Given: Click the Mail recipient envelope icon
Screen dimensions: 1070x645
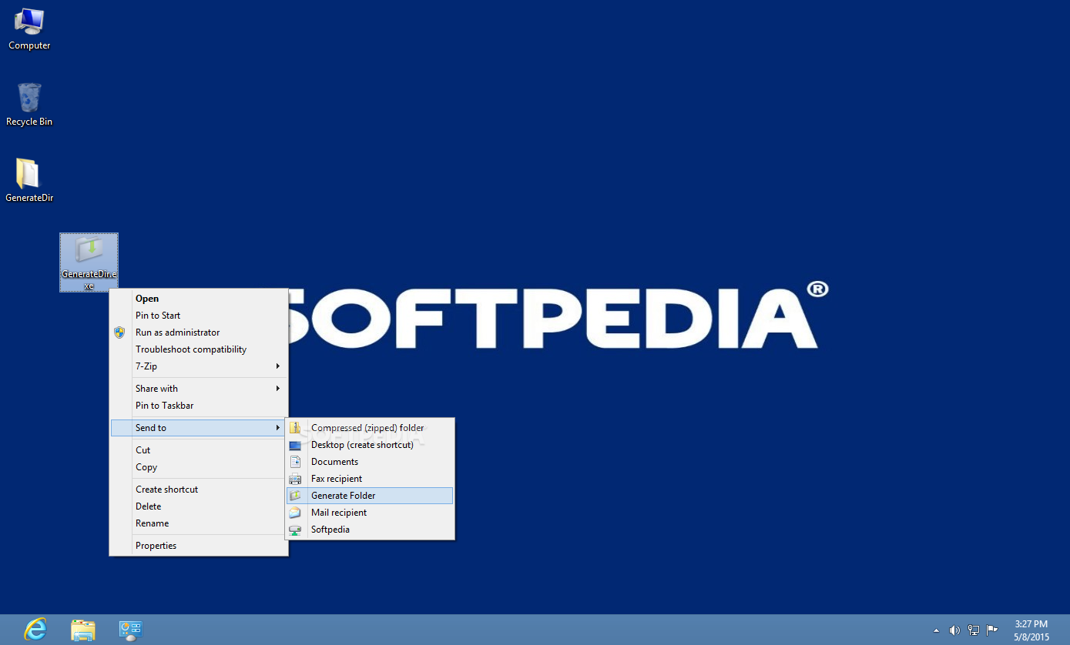Looking at the screenshot, I should [x=295, y=513].
